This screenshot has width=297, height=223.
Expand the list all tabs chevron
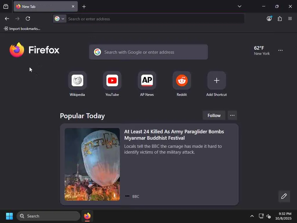239,6
